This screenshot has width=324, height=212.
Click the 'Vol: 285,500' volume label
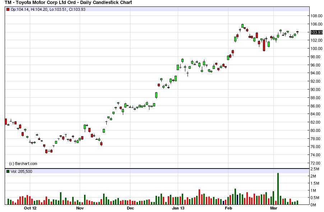21,171
